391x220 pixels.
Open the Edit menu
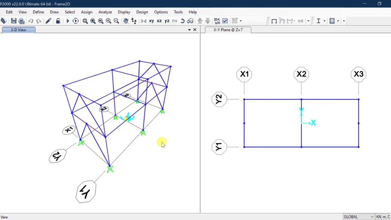9,12
